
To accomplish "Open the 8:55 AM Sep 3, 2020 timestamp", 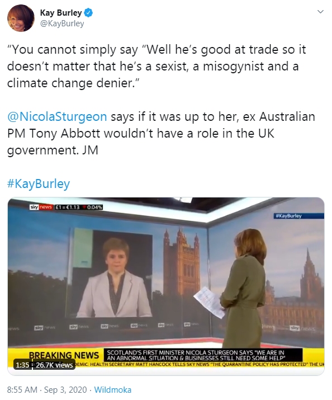I will click(x=47, y=390).
